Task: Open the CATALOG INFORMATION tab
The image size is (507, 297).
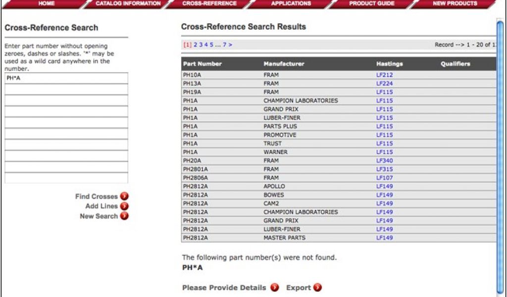Action: 128,4
